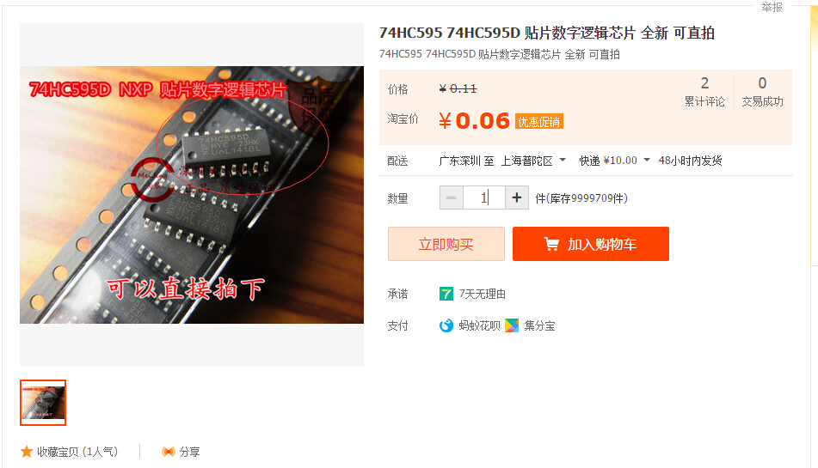Screen dimensions: 818x468
Task: Open the 累计评论 review count
Action: (704, 91)
